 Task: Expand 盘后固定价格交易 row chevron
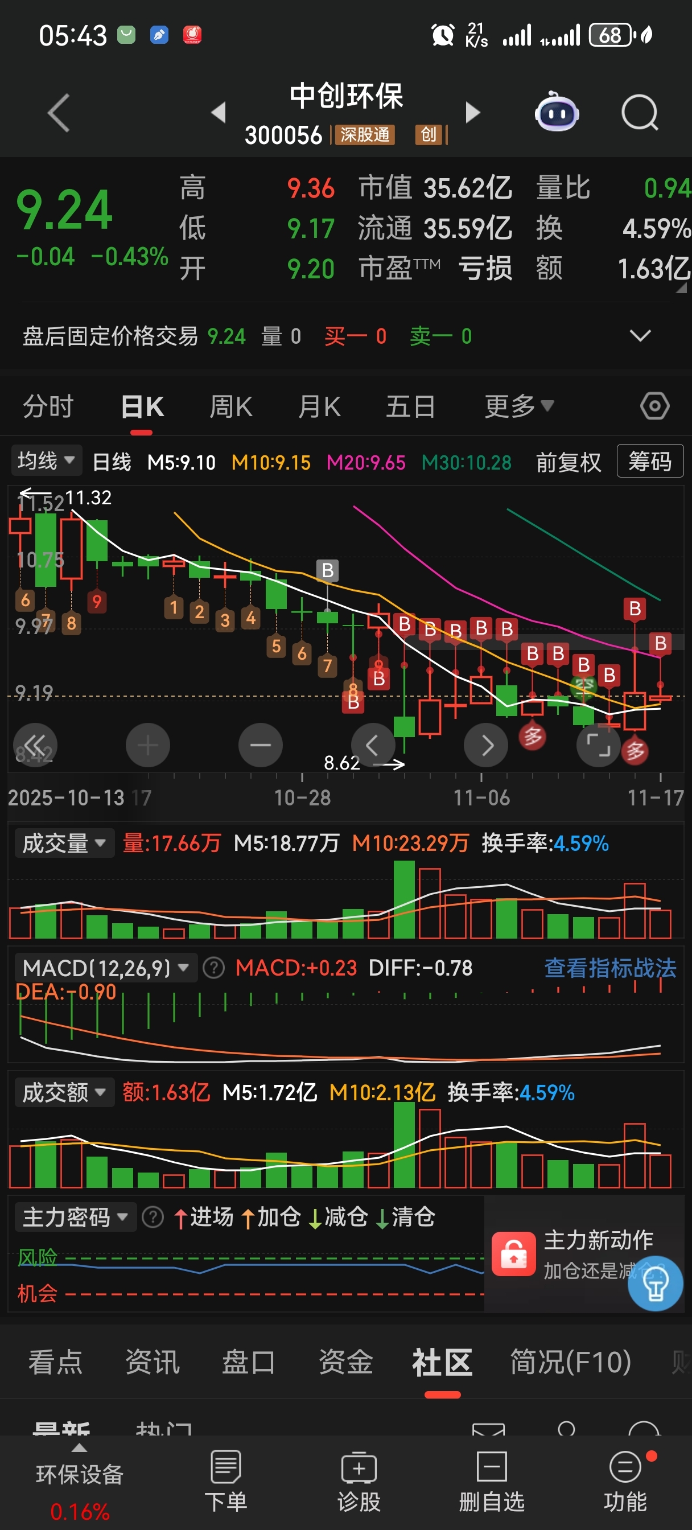640,336
